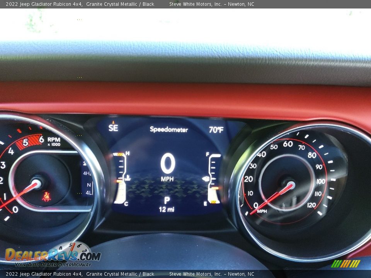Screen dimensions: 371x278
Task: Tap the "12 mi" odometer reading
Action: [167, 209]
